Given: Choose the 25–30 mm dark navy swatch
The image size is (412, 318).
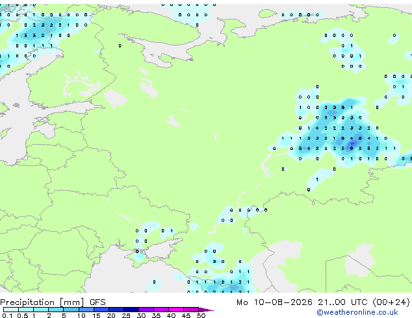Looking at the screenshot, I should [x=131, y=310].
